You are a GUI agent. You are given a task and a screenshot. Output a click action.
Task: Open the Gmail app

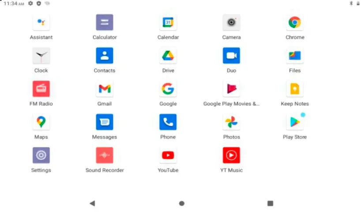coord(105,89)
